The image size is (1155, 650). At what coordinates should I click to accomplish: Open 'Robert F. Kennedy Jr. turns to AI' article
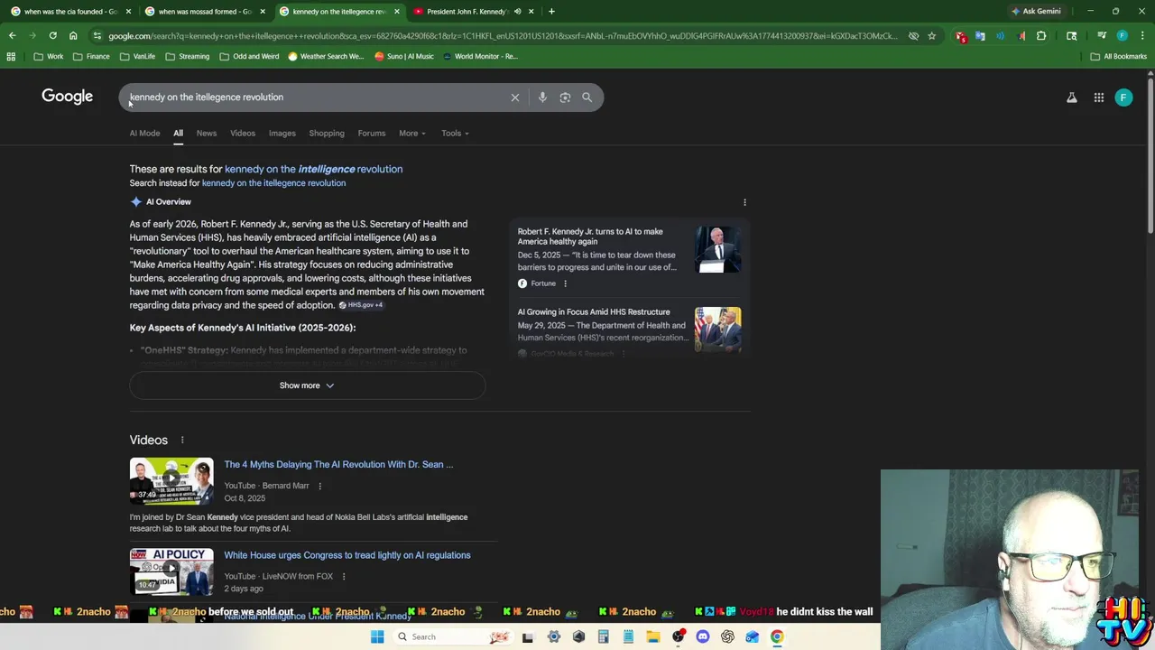pos(590,237)
